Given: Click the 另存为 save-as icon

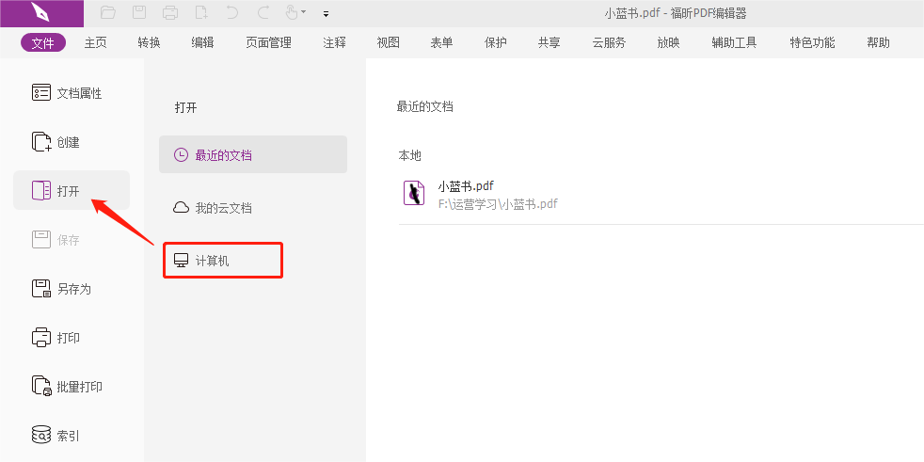Looking at the screenshot, I should (x=41, y=289).
